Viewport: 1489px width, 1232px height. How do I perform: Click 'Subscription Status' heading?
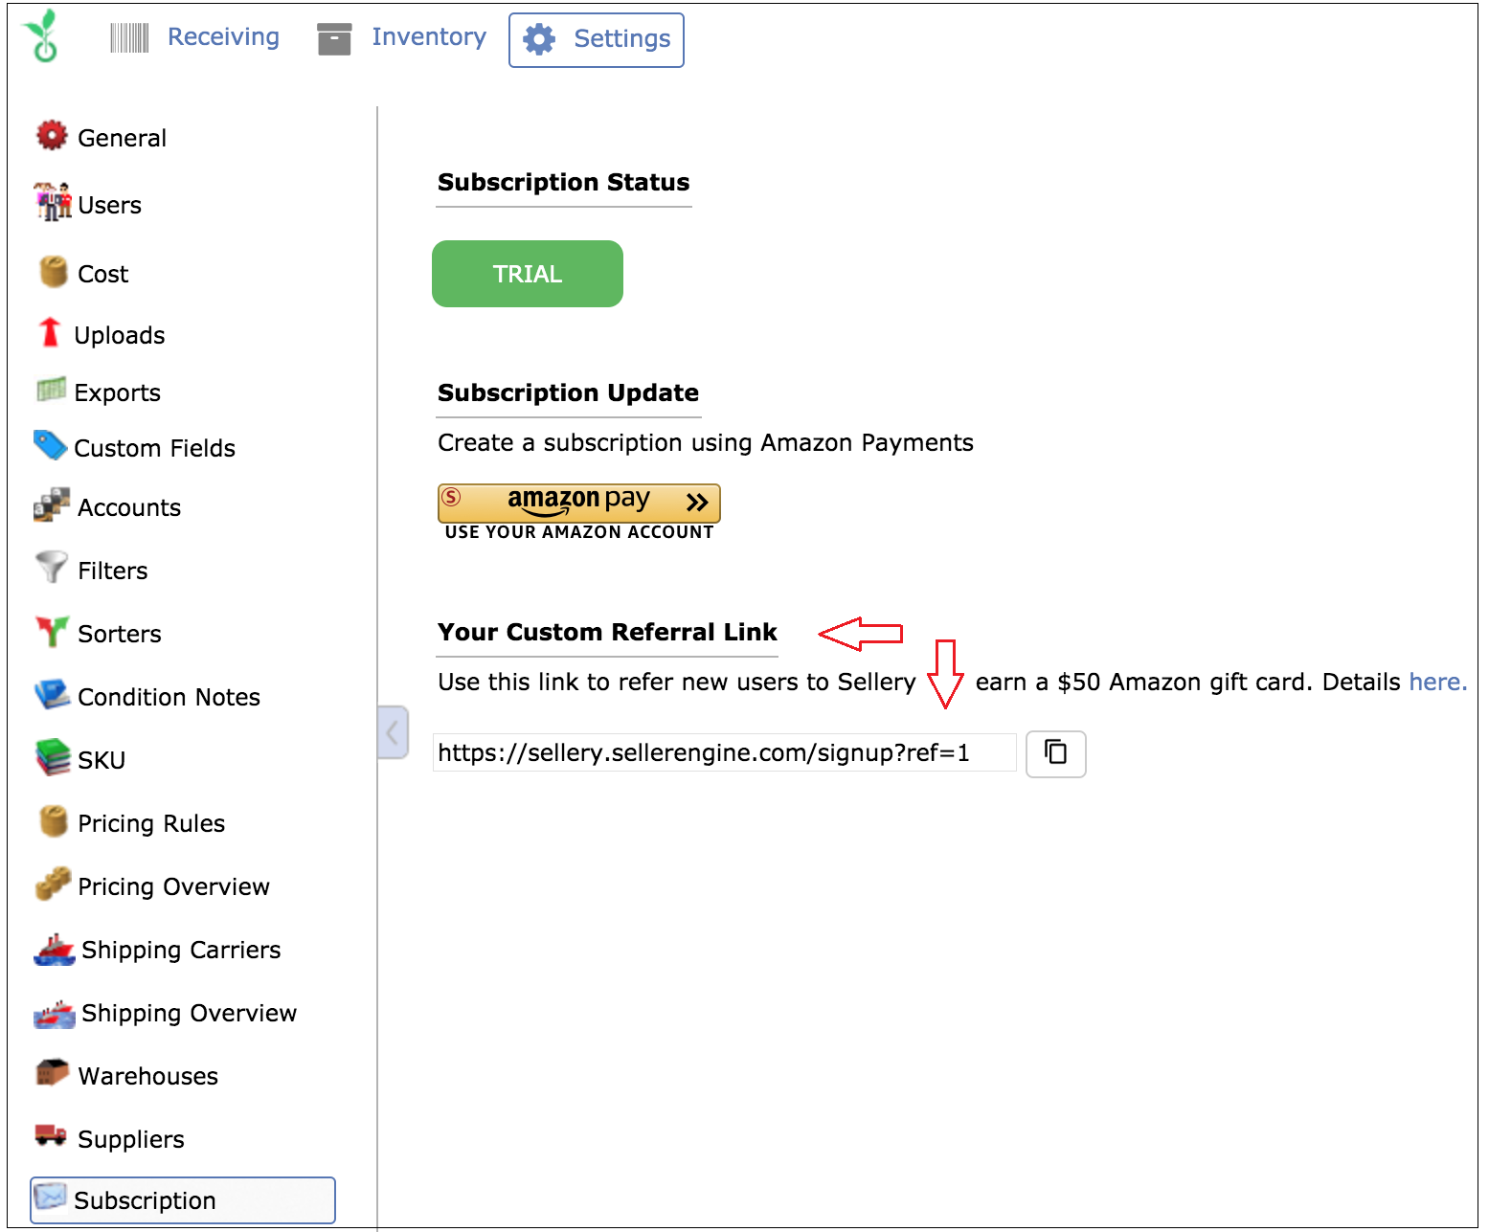click(564, 183)
